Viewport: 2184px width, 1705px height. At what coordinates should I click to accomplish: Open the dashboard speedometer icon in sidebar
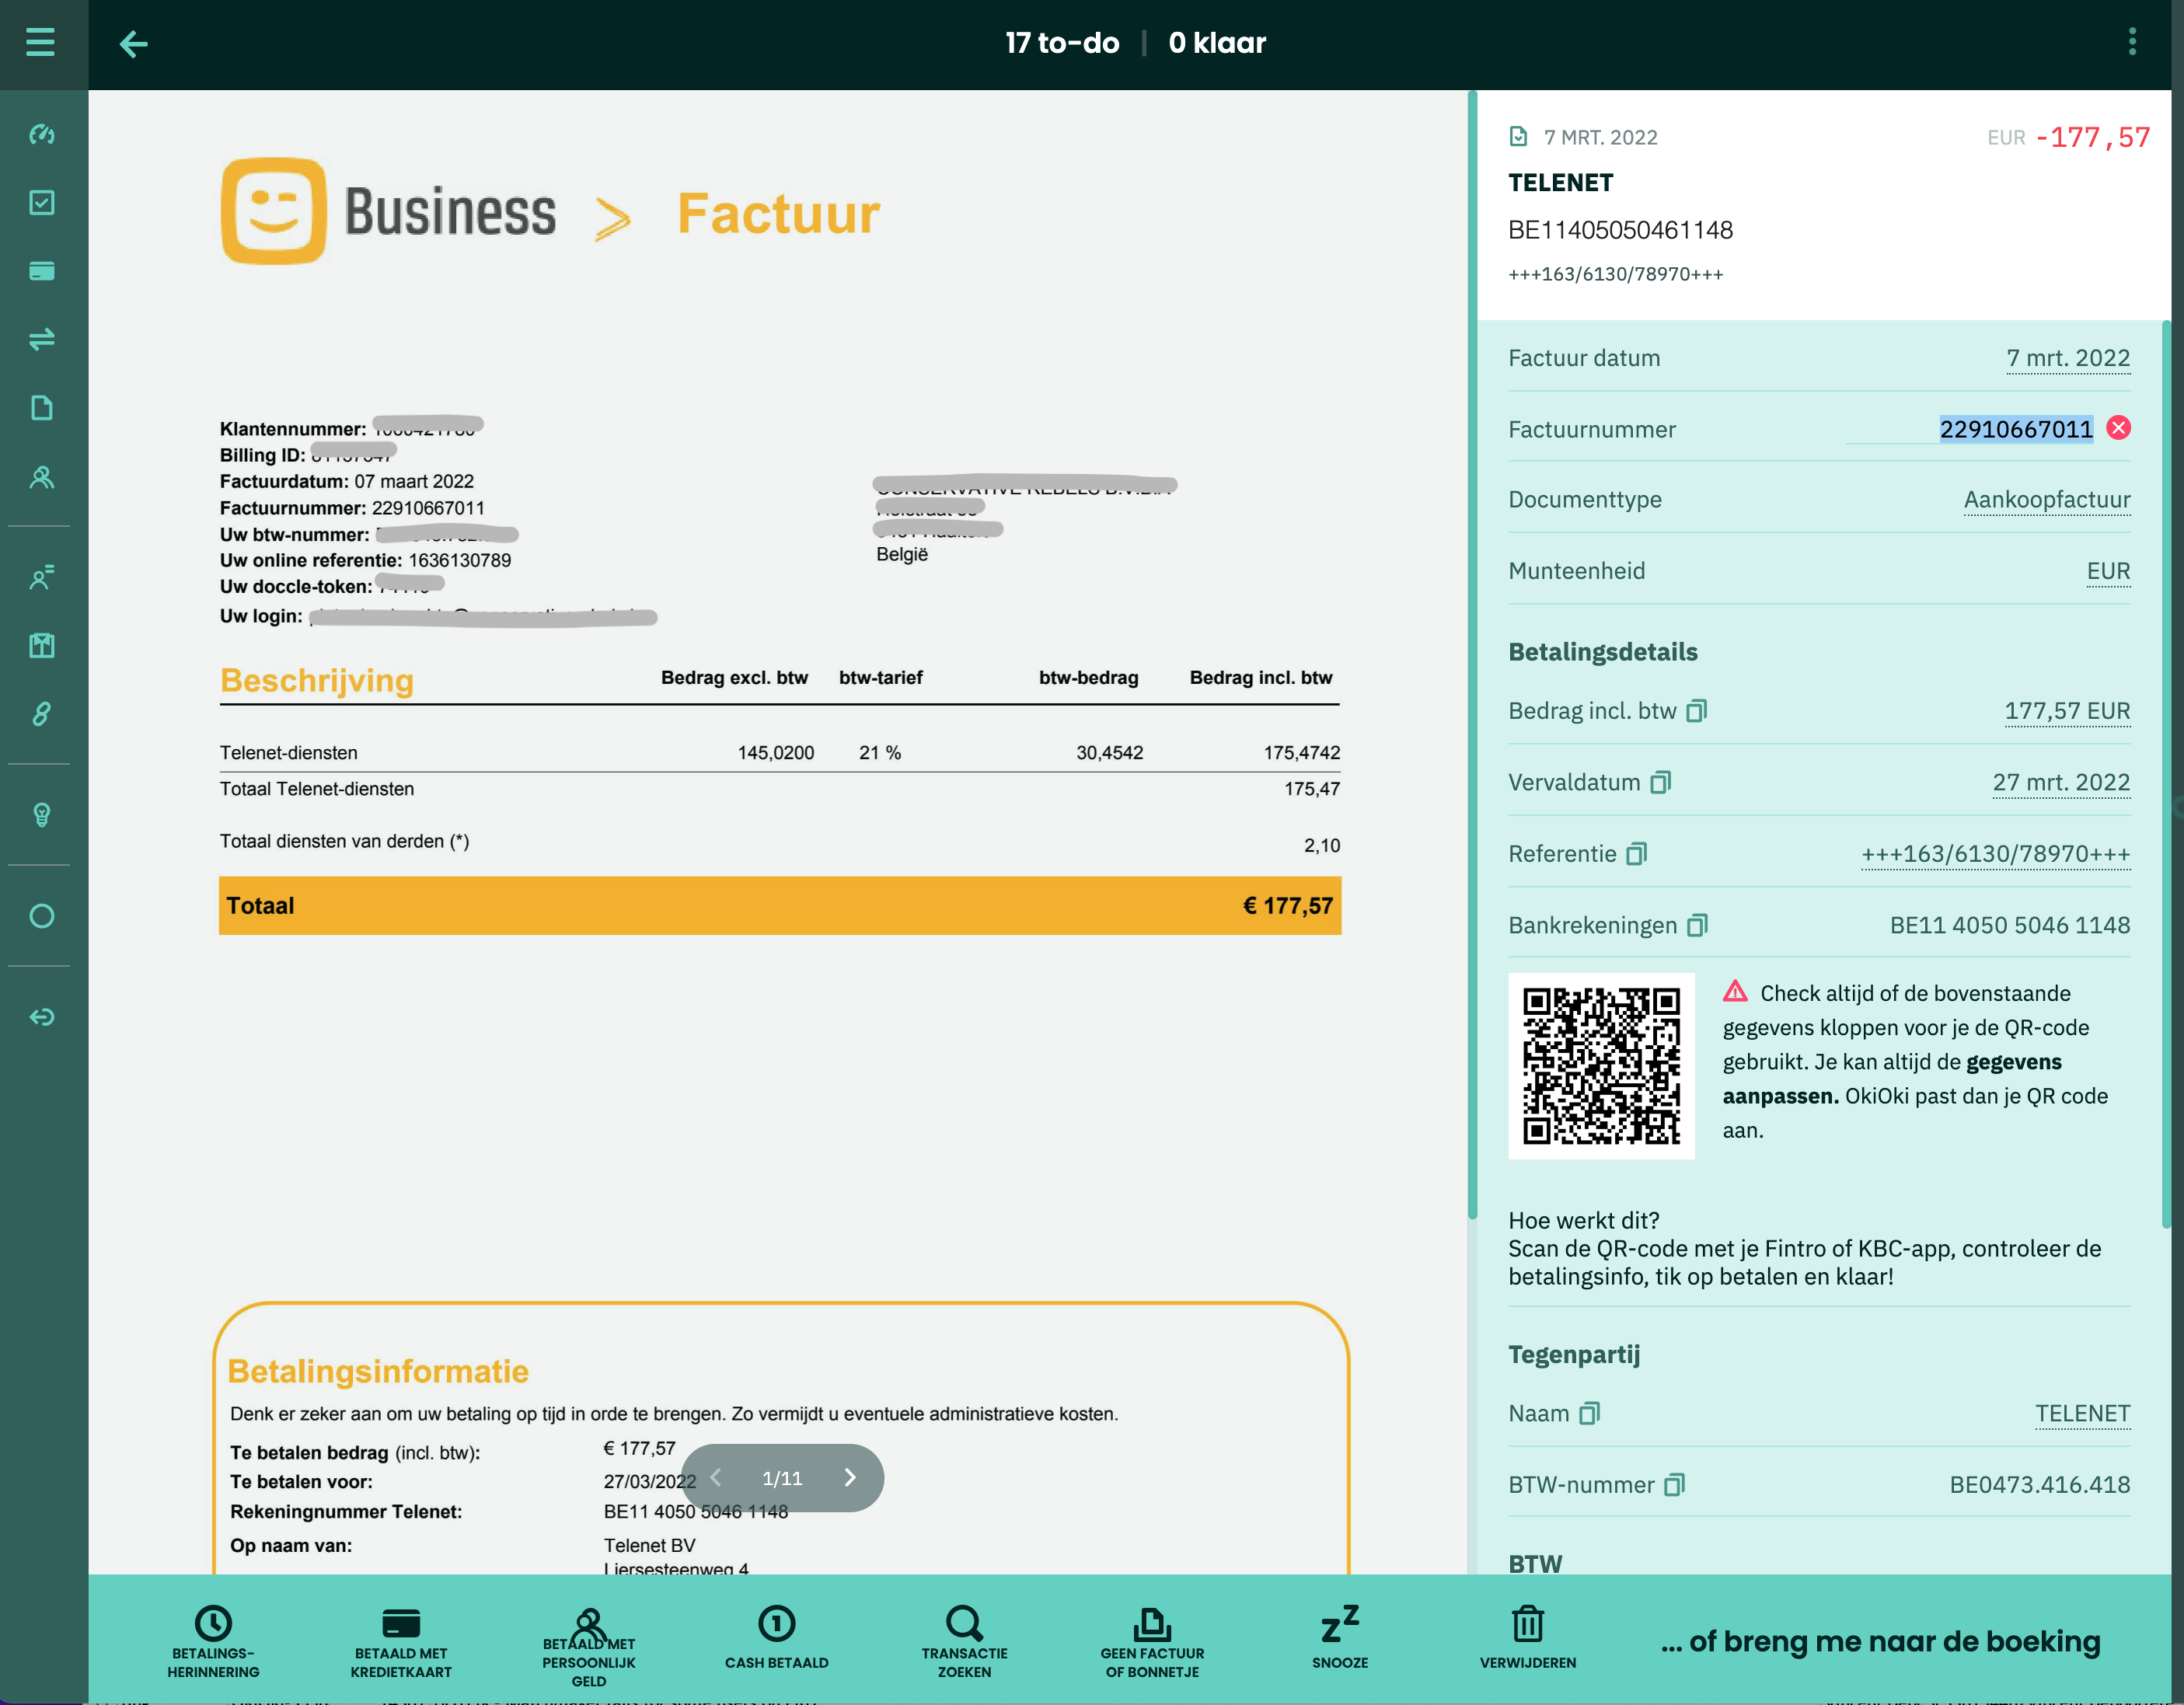coord(42,134)
